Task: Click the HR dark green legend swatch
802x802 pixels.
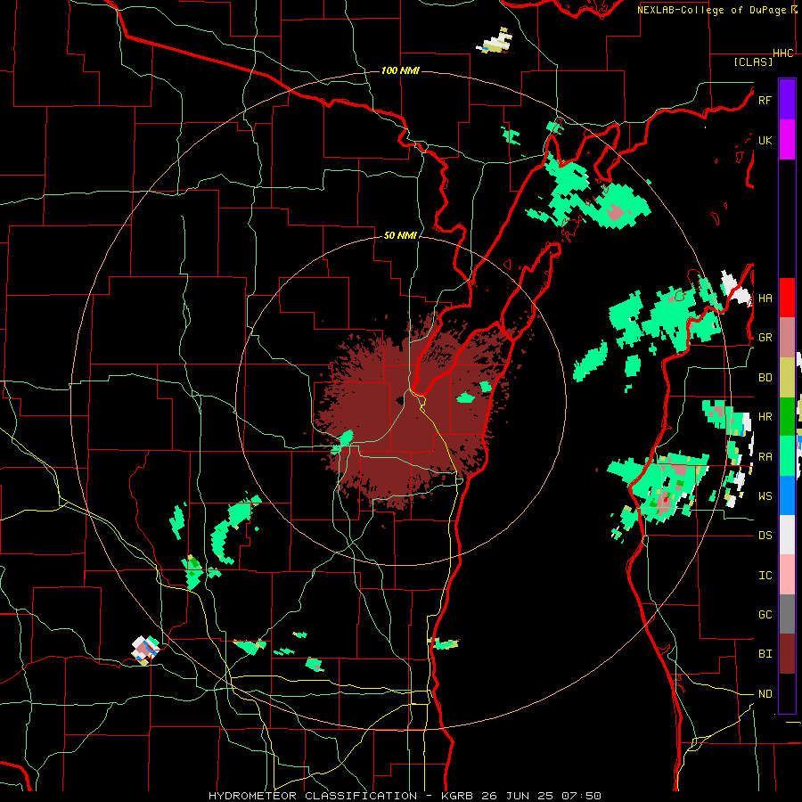Action: (x=787, y=417)
